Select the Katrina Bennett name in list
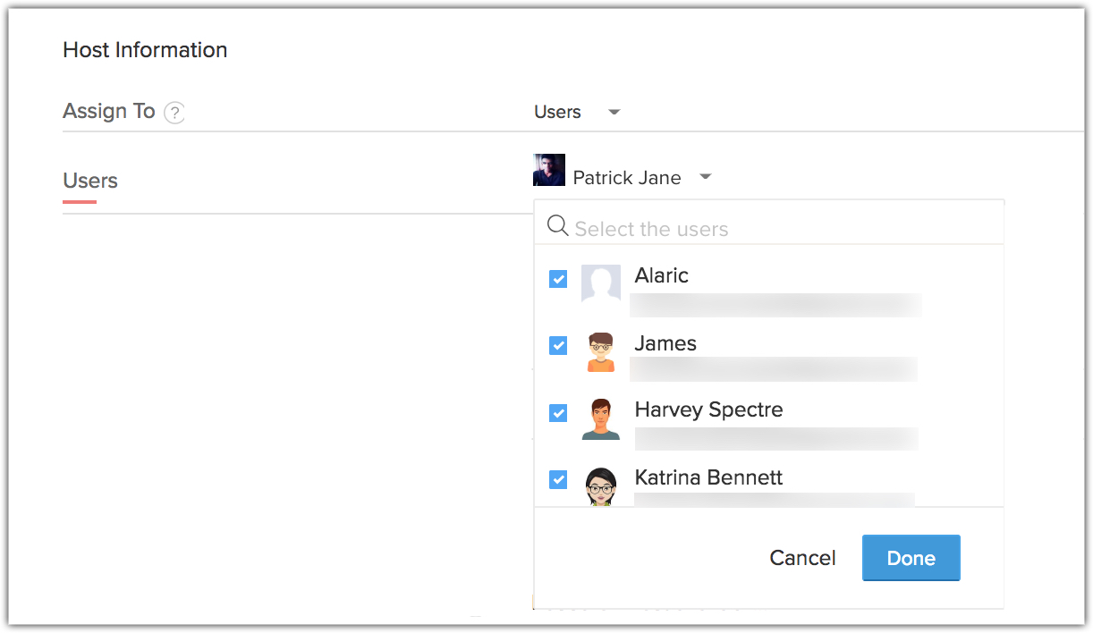This screenshot has width=1093, height=633. tap(708, 477)
